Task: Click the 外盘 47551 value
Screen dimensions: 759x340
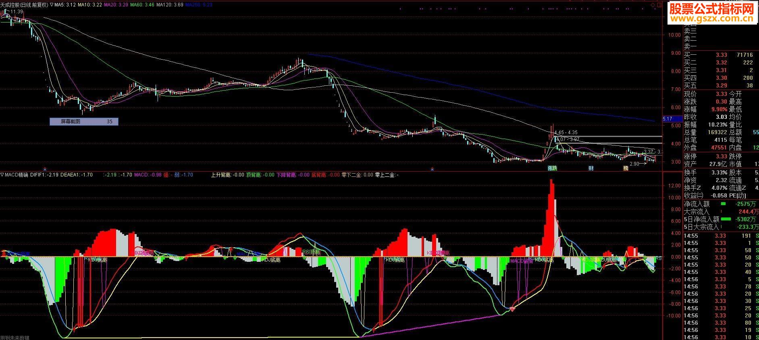Action: [x=719, y=147]
